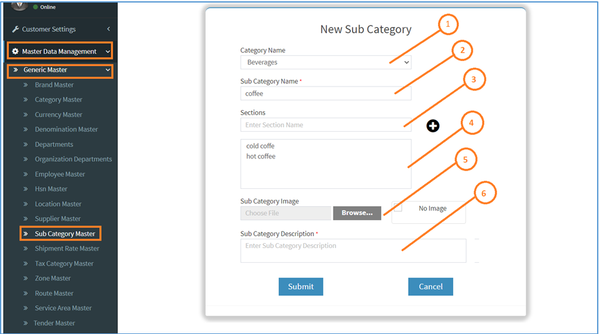The height and width of the screenshot is (334, 599).
Task: Focus the Enter Section Name field
Action: click(x=326, y=125)
